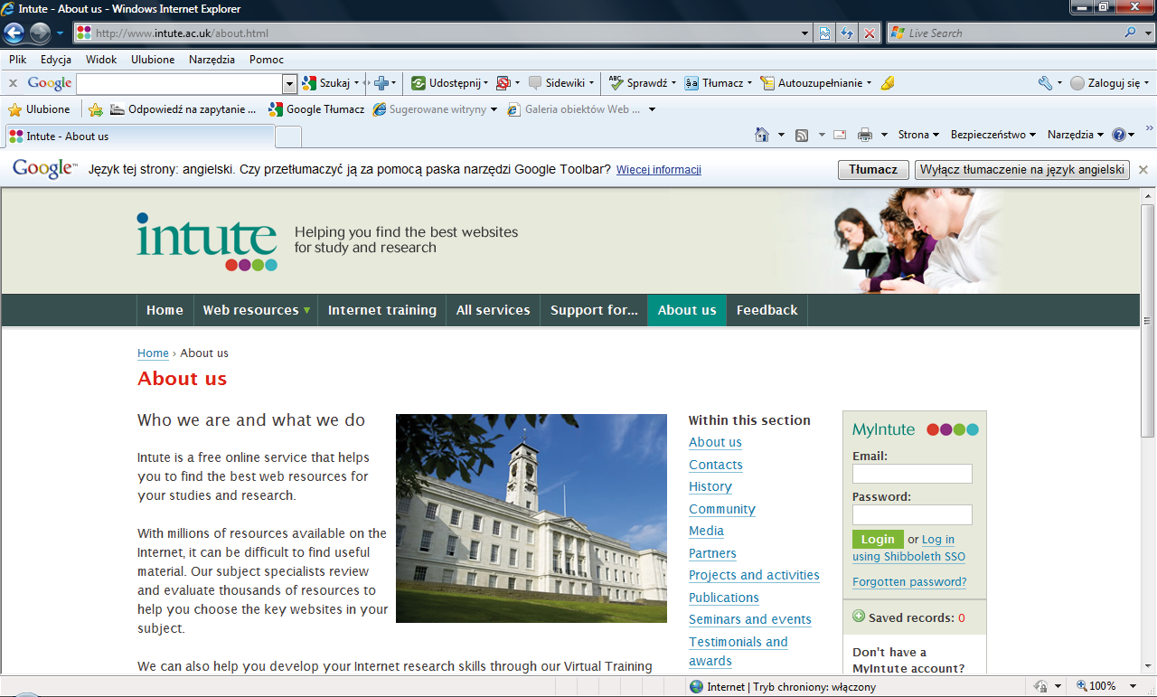Click the Saved records green plus icon
The image size is (1157, 697).
[859, 617]
